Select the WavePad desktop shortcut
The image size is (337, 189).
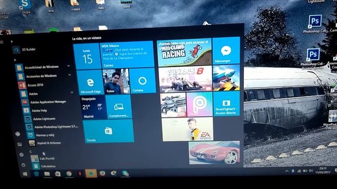(332, 119)
